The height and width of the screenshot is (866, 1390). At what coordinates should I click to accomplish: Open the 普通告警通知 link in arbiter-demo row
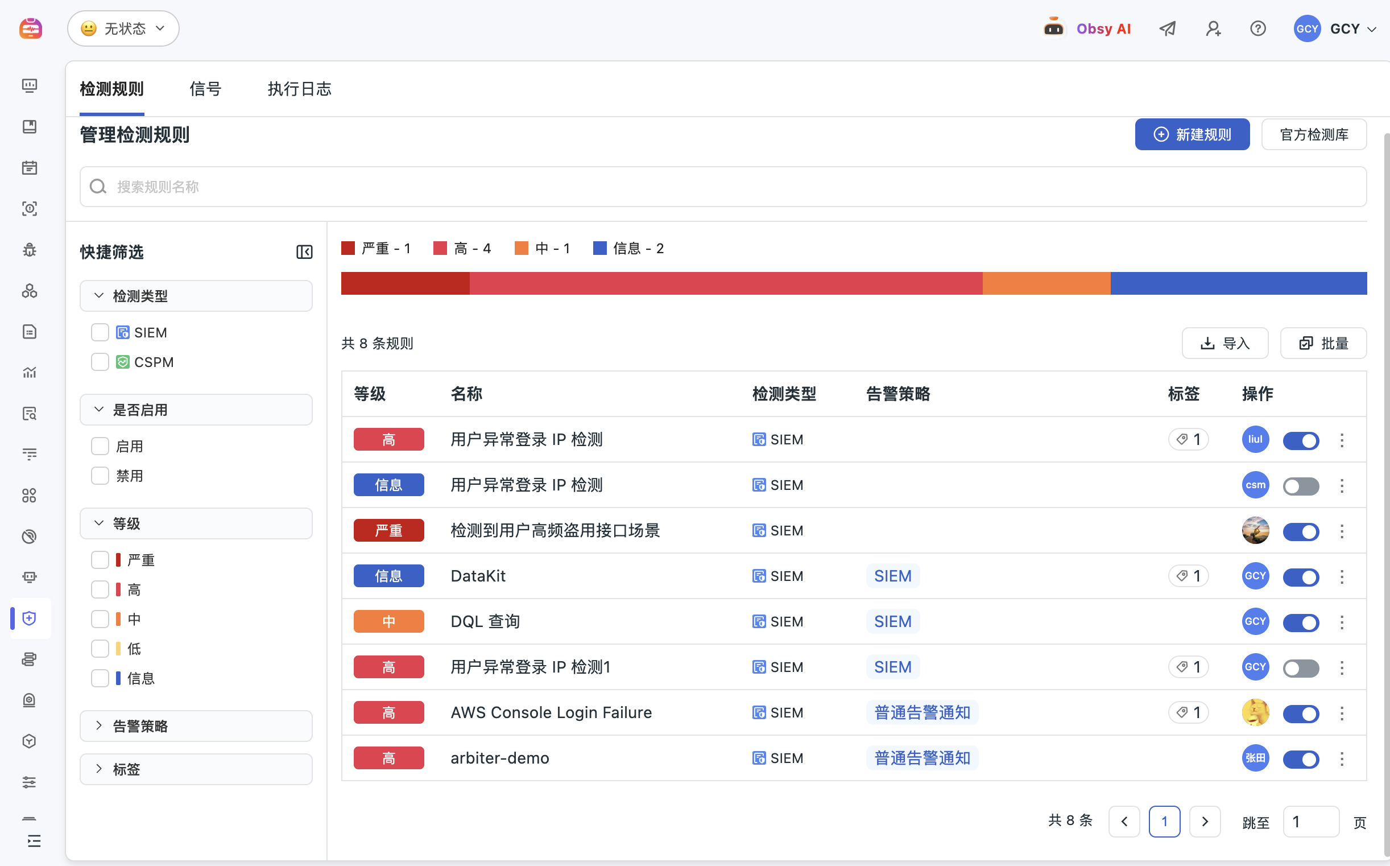pyautogui.click(x=922, y=758)
